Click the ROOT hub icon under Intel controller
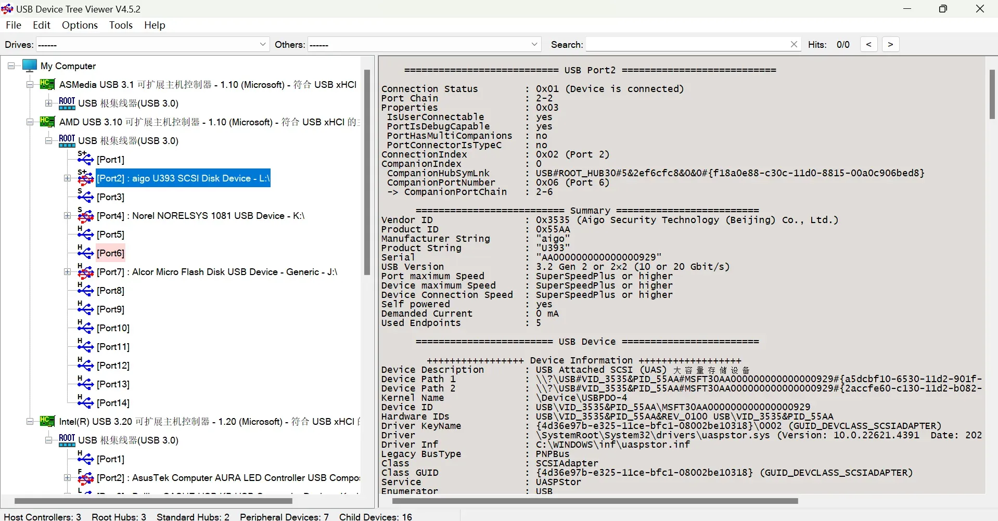The height and width of the screenshot is (521, 998). click(x=67, y=440)
